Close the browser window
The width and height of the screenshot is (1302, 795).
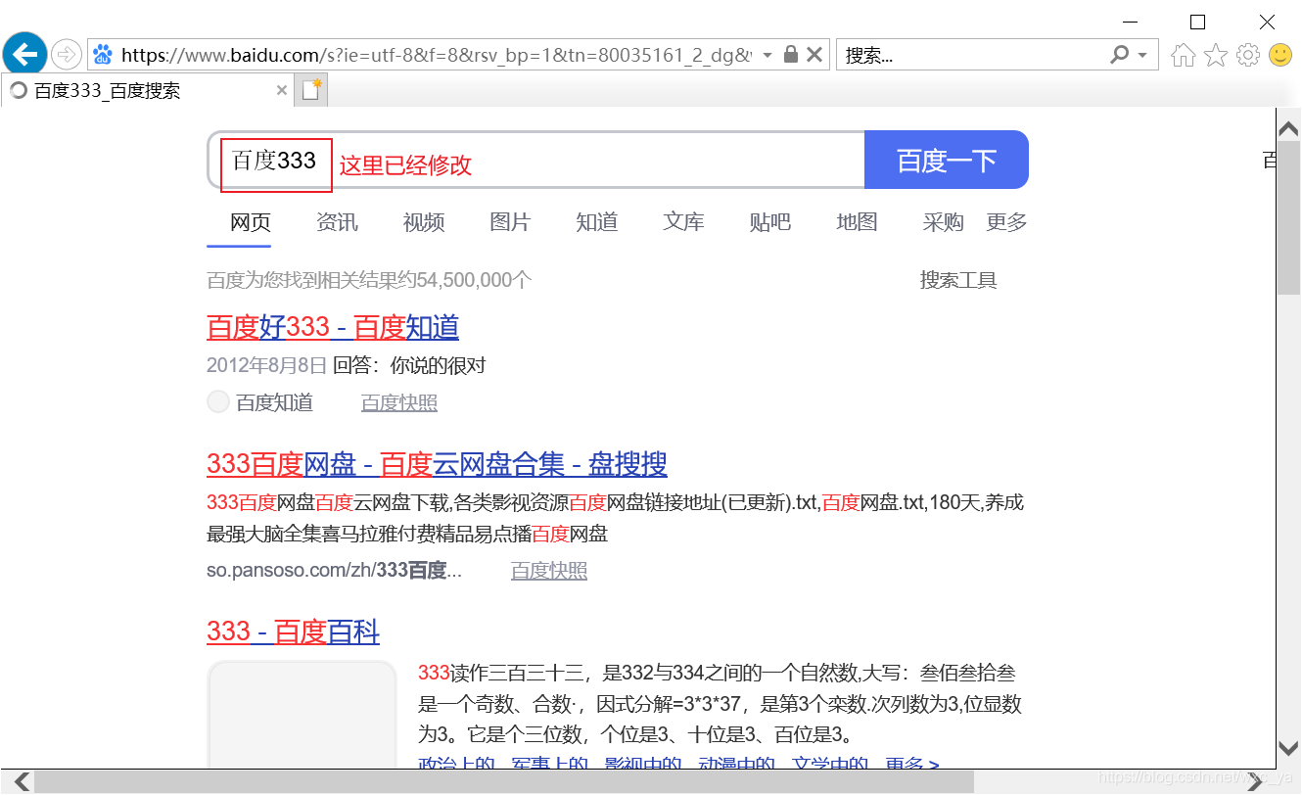(1267, 21)
